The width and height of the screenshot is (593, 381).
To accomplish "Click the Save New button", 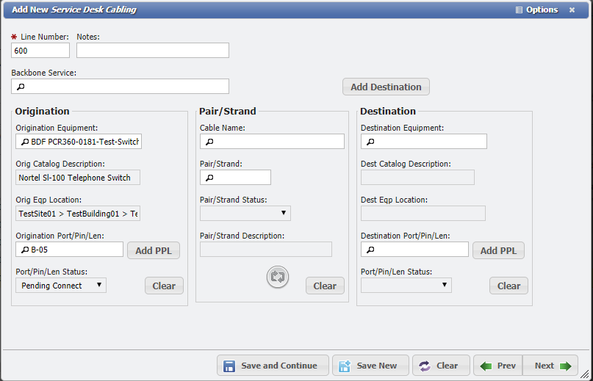I will 369,366.
